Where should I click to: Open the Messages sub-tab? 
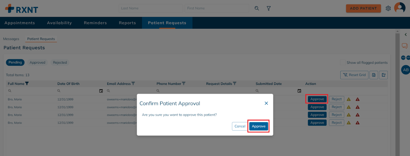click(11, 39)
